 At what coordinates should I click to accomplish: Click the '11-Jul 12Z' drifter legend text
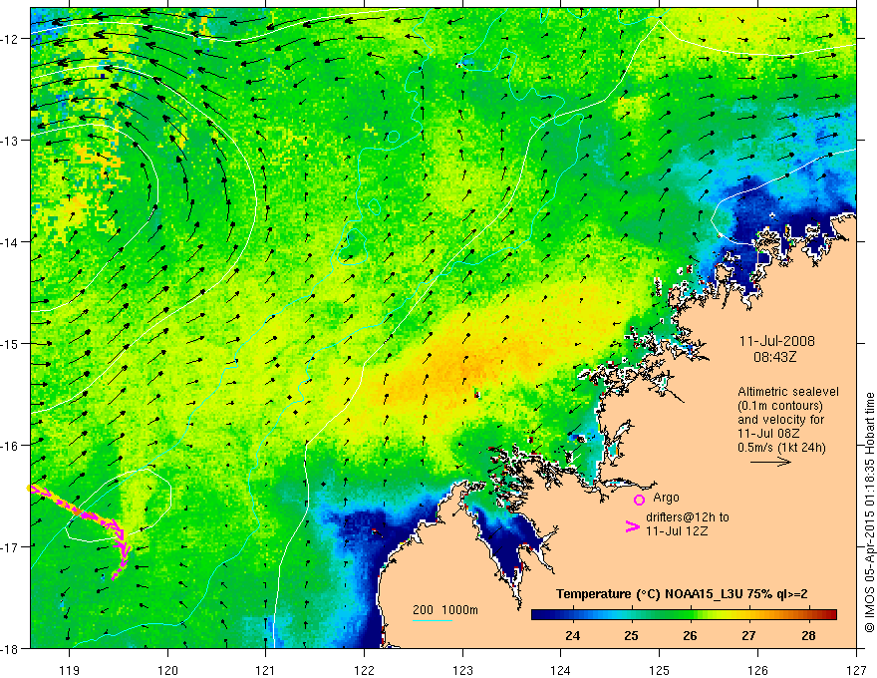677,530
